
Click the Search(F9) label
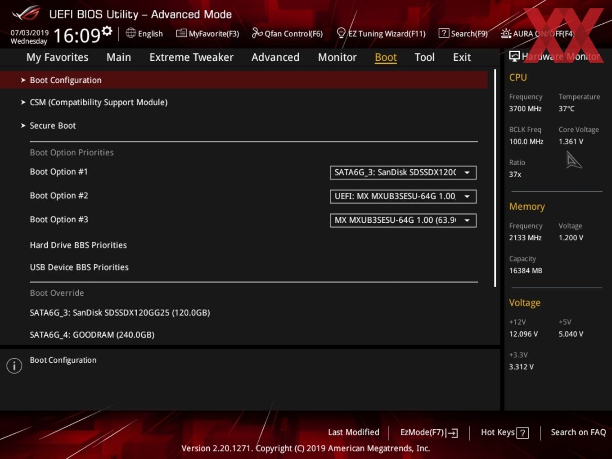click(469, 34)
